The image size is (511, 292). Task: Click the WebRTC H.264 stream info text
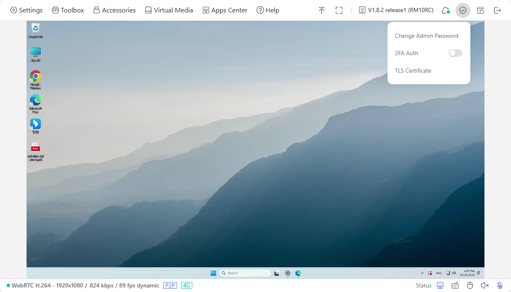pos(85,285)
